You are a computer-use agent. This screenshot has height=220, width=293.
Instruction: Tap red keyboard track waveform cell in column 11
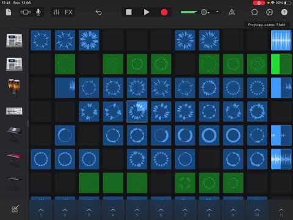(x=281, y=159)
